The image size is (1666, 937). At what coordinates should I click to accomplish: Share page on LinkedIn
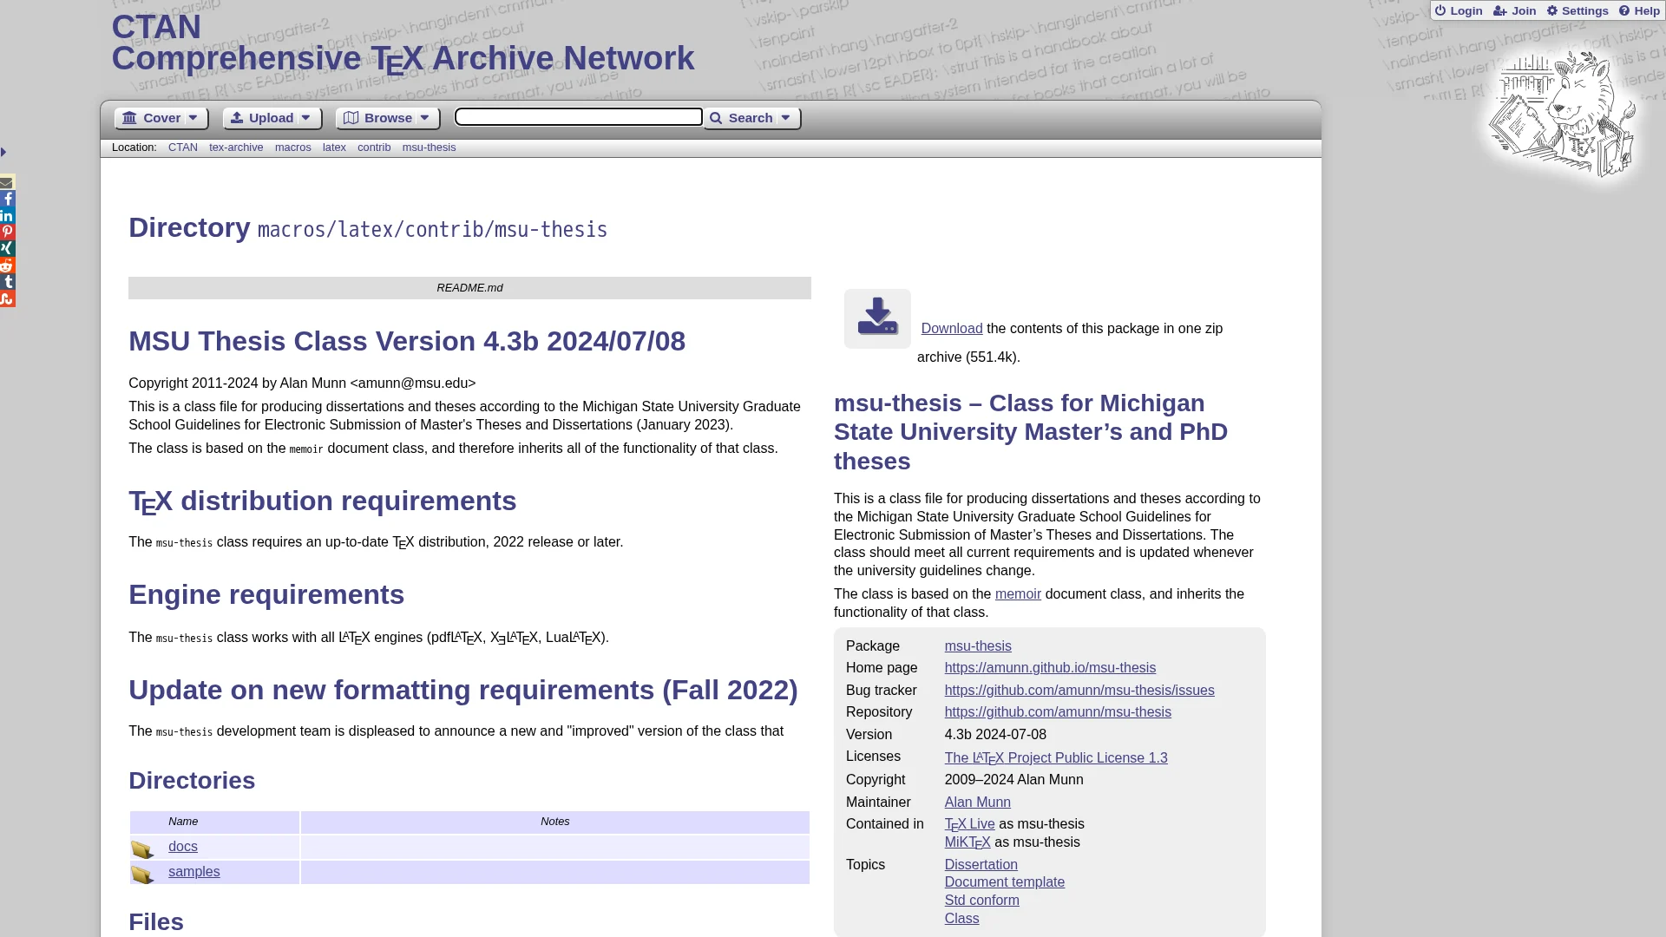(7, 215)
